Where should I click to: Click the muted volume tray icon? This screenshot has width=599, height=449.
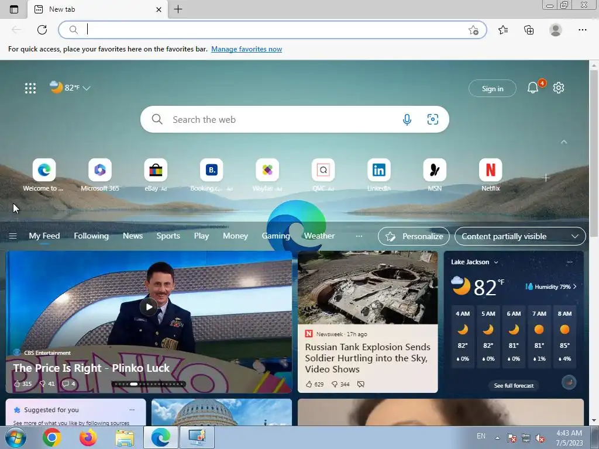pos(540,438)
